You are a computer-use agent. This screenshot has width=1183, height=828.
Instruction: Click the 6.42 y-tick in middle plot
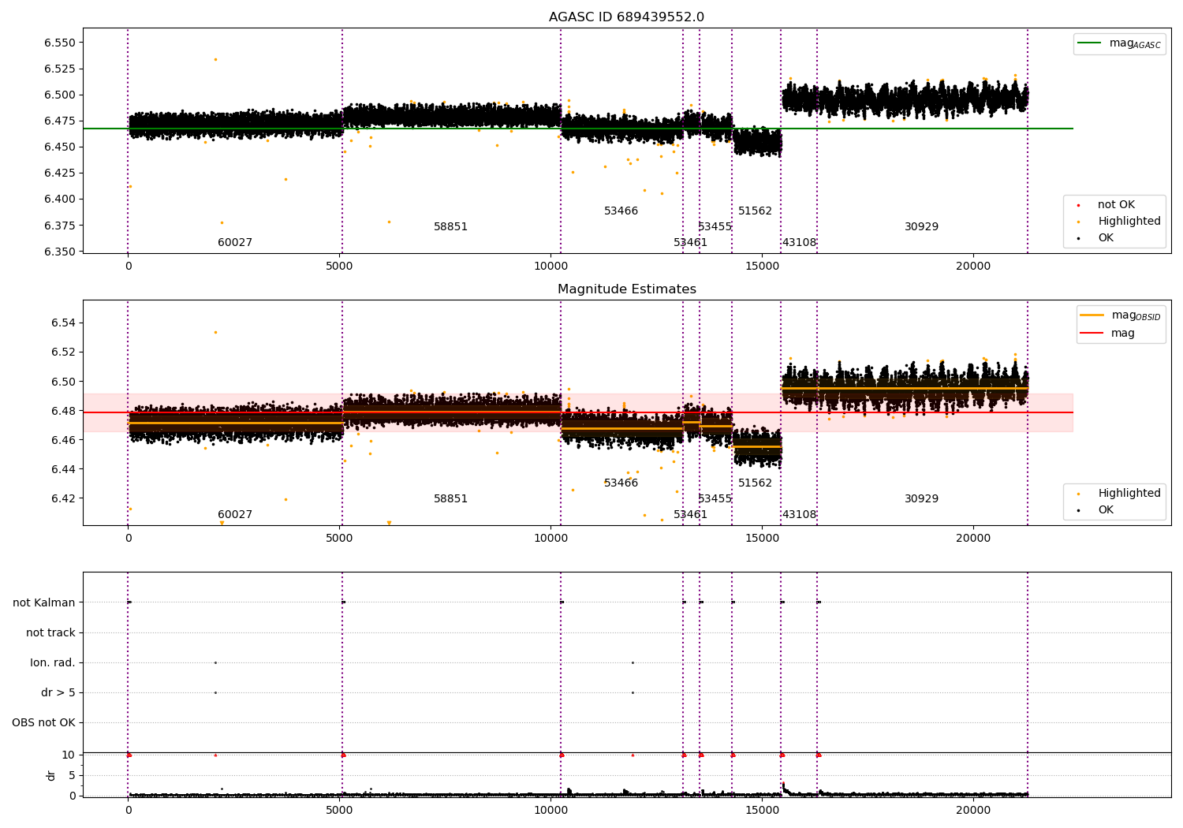(63, 498)
